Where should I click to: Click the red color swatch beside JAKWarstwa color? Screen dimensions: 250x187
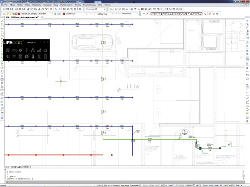64,14
